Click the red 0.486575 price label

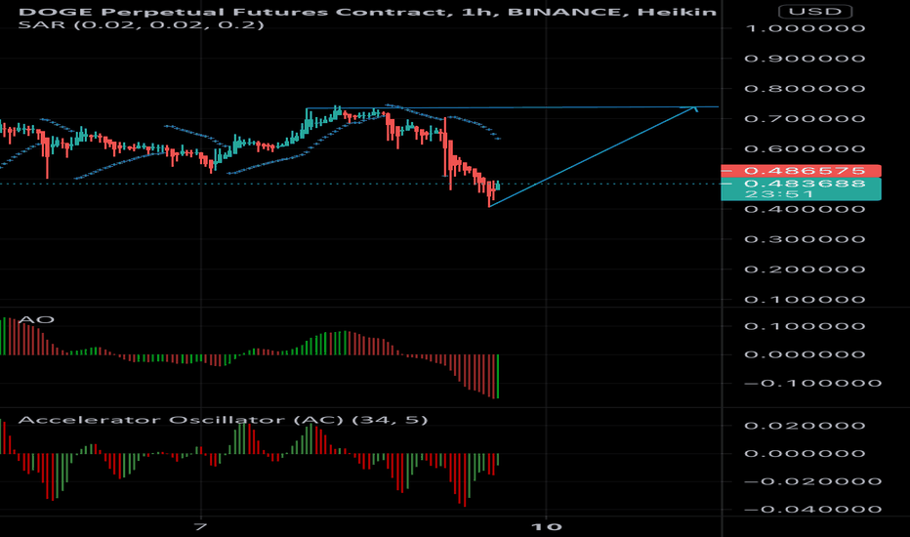click(x=801, y=171)
